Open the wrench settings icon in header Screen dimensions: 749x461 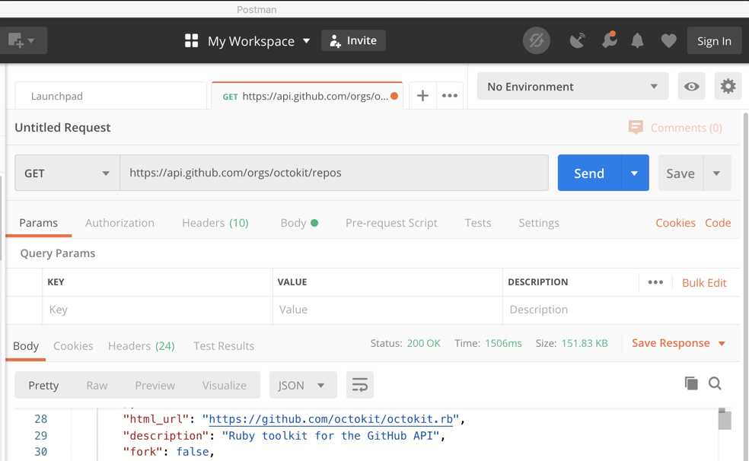click(x=609, y=41)
